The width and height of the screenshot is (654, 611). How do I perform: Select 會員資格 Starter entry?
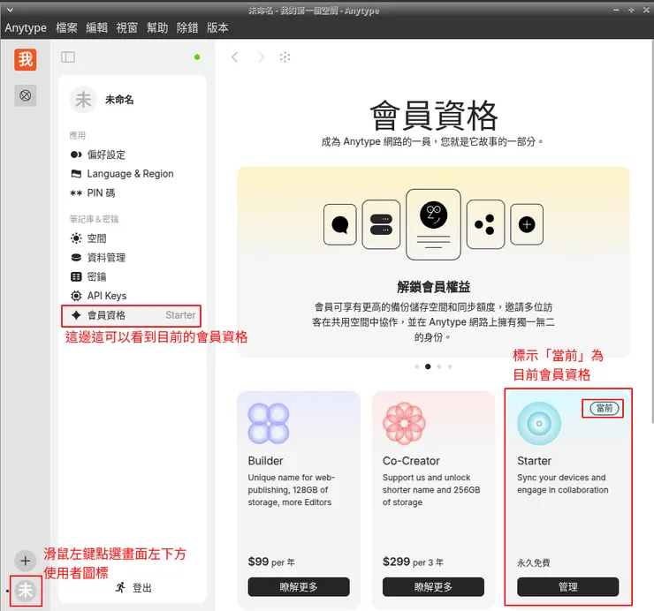coord(132,315)
